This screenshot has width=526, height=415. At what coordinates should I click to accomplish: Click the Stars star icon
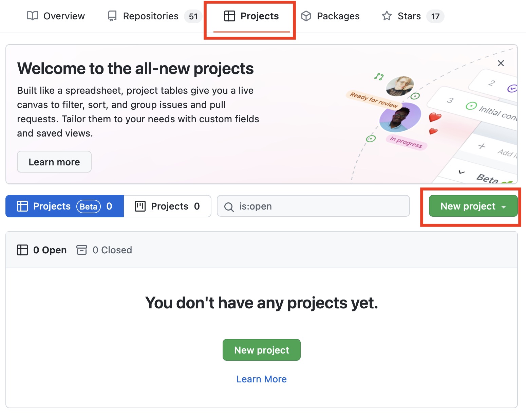(x=387, y=16)
